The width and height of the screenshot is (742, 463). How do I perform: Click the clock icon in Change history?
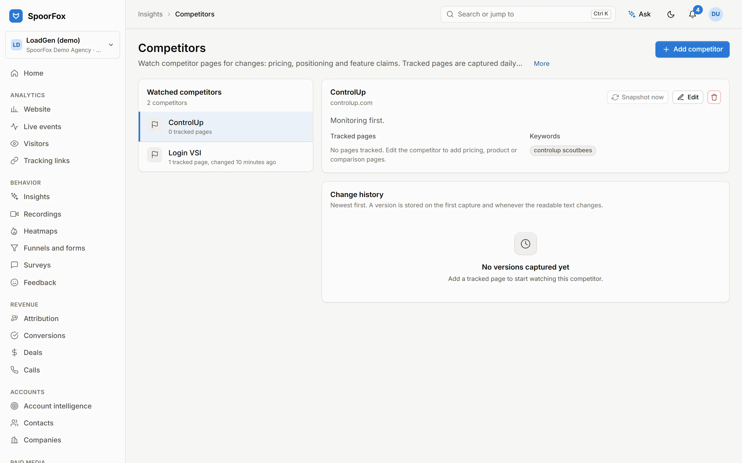click(525, 244)
